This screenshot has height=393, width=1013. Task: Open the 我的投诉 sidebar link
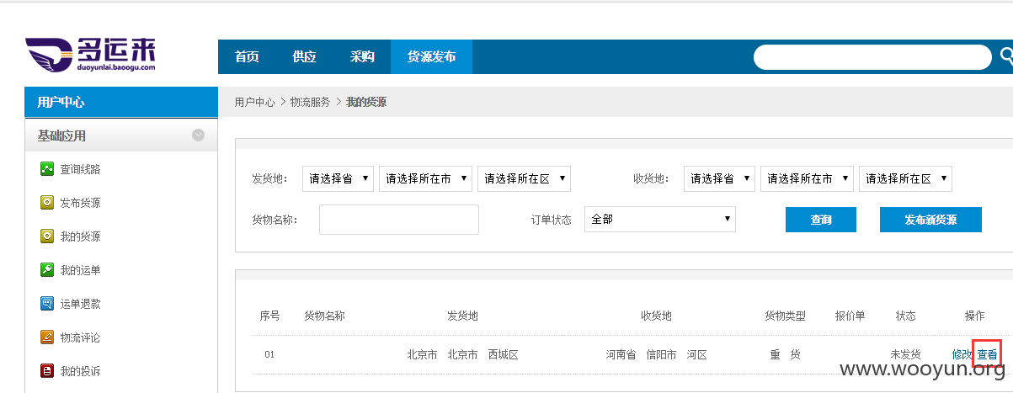(x=80, y=371)
